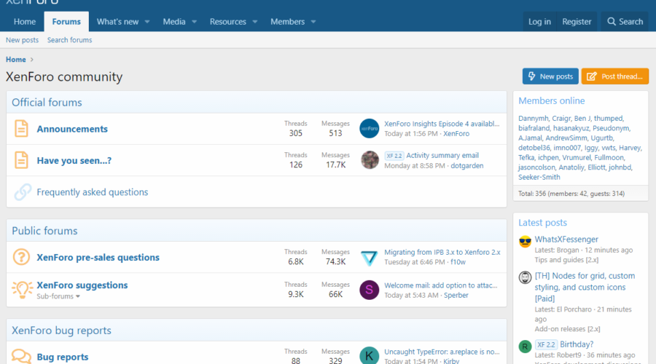
Task: Open Brogan's sunglasses emoji avatar
Action: [525, 242]
